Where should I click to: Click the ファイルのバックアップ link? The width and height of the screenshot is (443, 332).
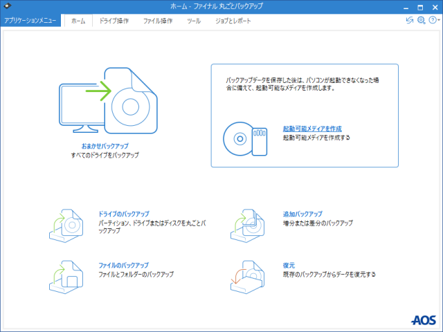[123, 266]
